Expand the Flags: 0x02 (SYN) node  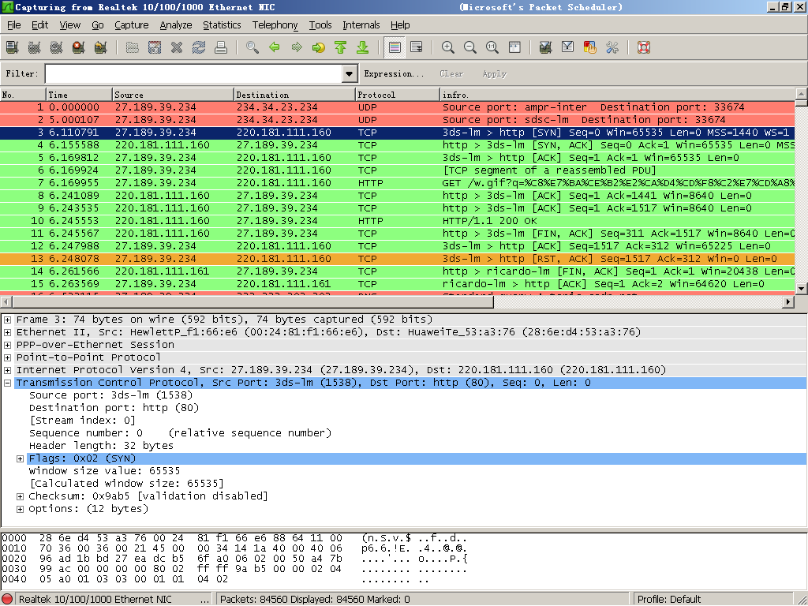21,458
